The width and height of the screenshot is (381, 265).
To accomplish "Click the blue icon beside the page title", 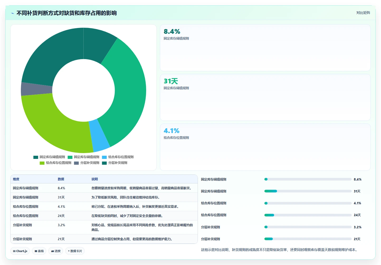I will pyautogui.click(x=12, y=13).
